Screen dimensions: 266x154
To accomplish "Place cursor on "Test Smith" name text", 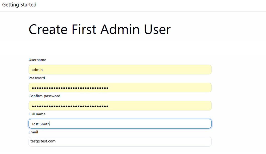I will pyautogui.click(x=40, y=124).
